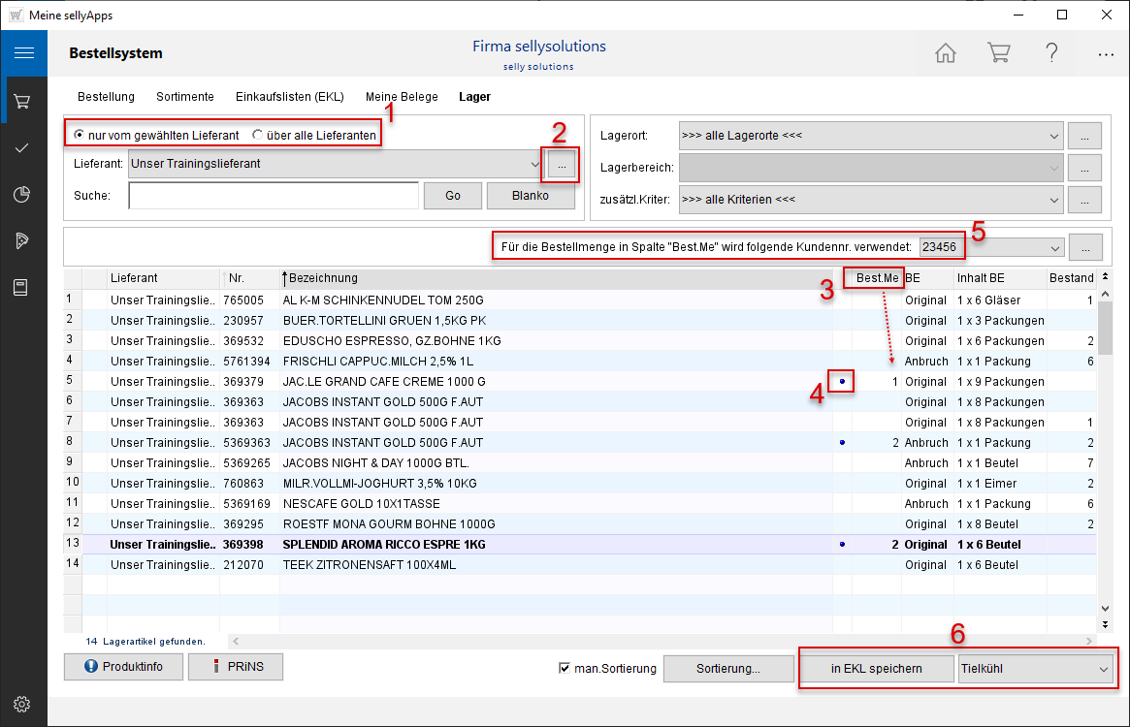
Task: Click the shopping cart sidebar icon
Action: [23, 101]
